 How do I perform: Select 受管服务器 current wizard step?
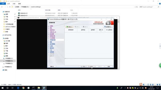[53, 40]
